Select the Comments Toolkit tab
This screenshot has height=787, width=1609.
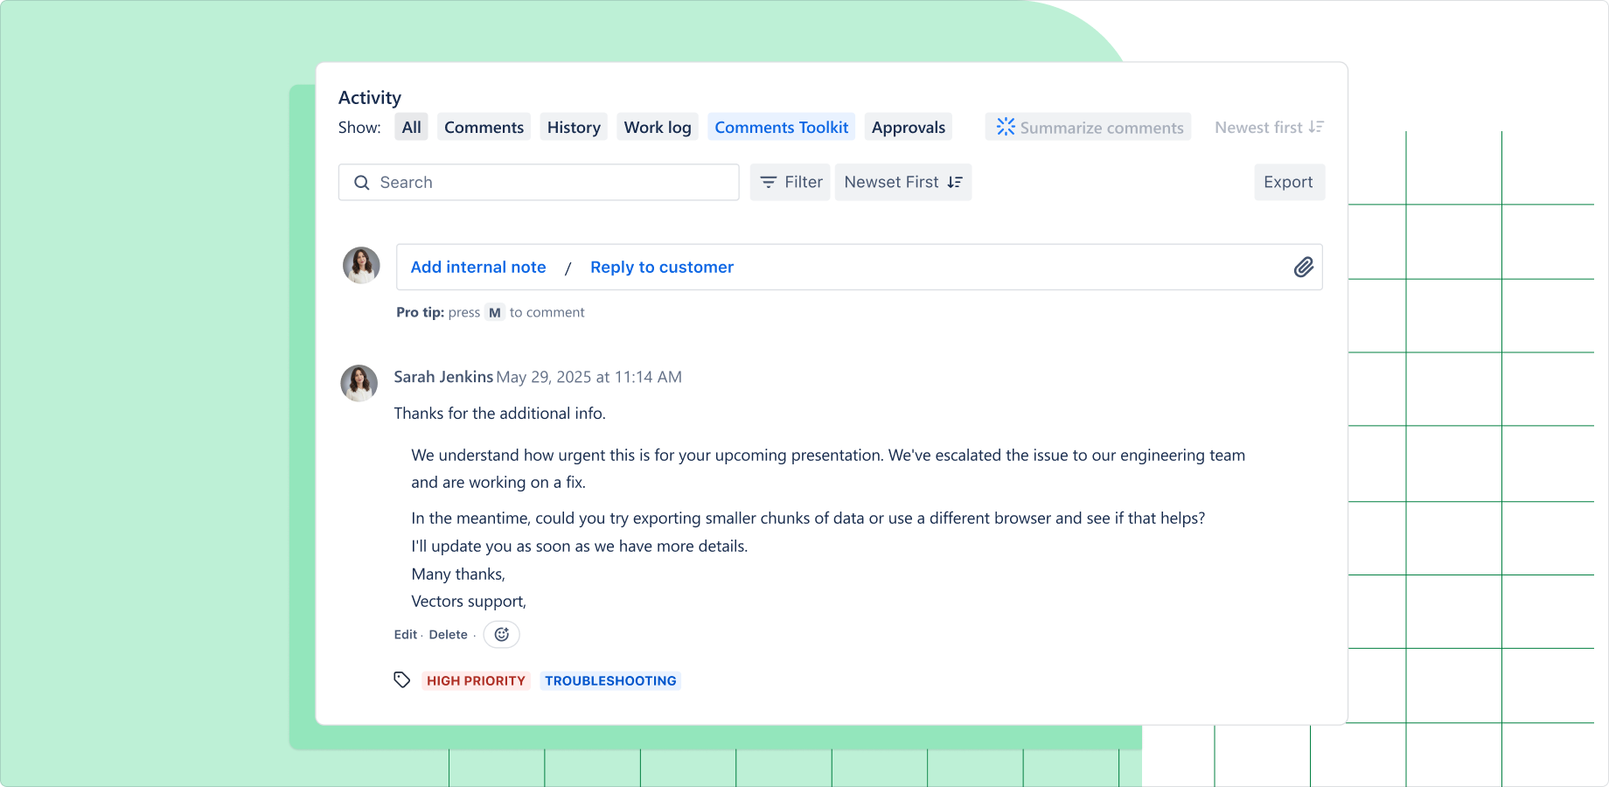coord(781,127)
